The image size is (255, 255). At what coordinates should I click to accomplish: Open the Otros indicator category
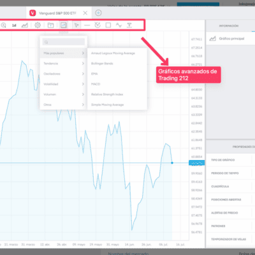(64, 105)
